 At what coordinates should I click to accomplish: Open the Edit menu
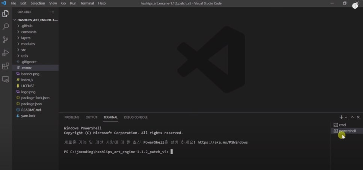point(23,3)
